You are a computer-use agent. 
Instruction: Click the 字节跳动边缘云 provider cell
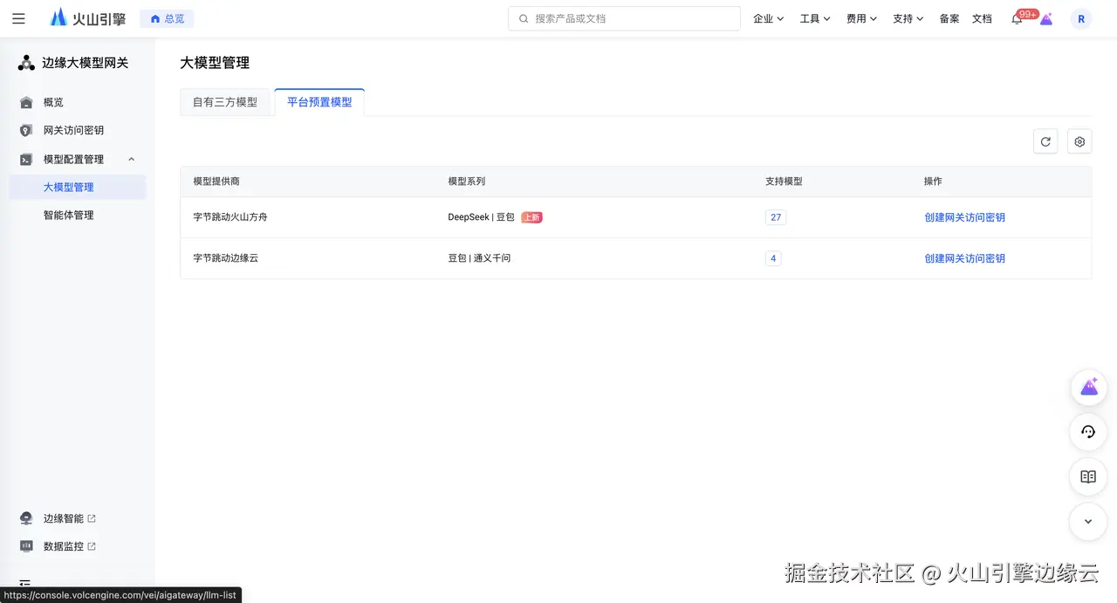coord(226,258)
